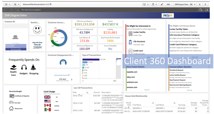Open the 360 Degree View sheet selector

(x=185, y=4)
